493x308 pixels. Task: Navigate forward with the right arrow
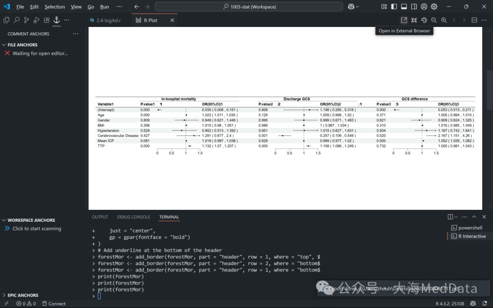click(147, 6)
